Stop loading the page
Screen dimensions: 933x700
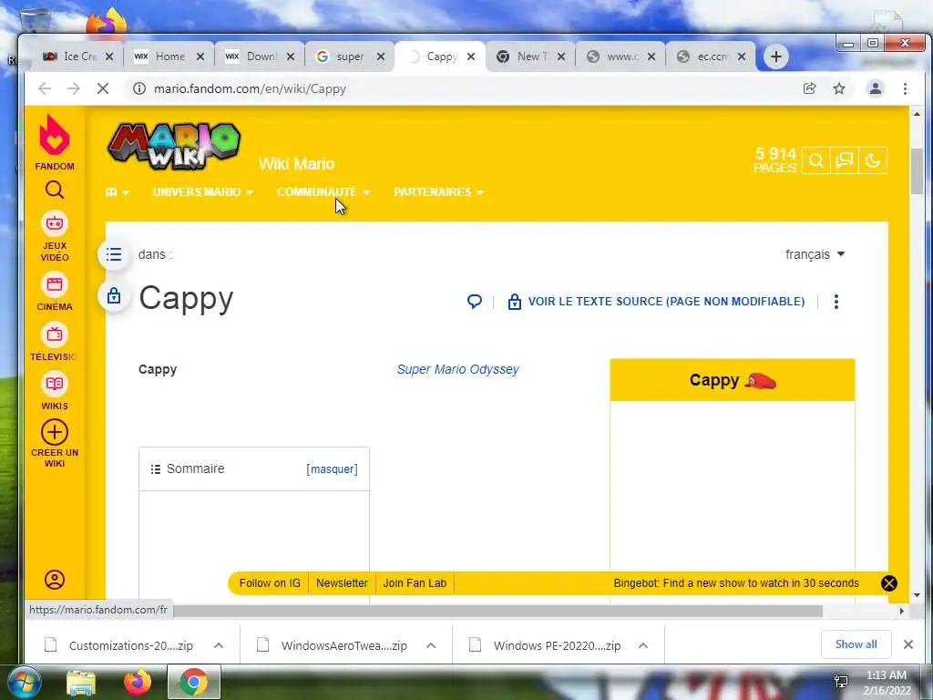point(103,88)
